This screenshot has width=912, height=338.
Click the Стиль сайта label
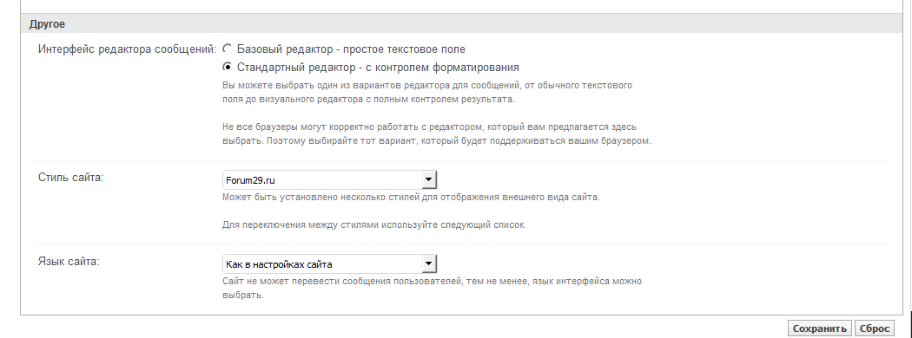pyautogui.click(x=71, y=177)
